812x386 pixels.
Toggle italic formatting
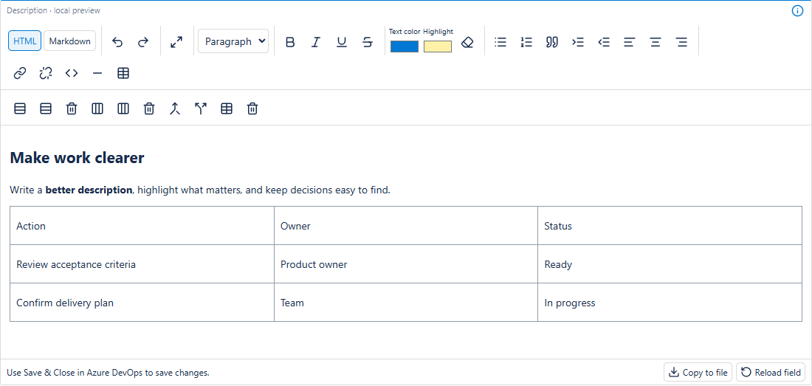point(316,42)
